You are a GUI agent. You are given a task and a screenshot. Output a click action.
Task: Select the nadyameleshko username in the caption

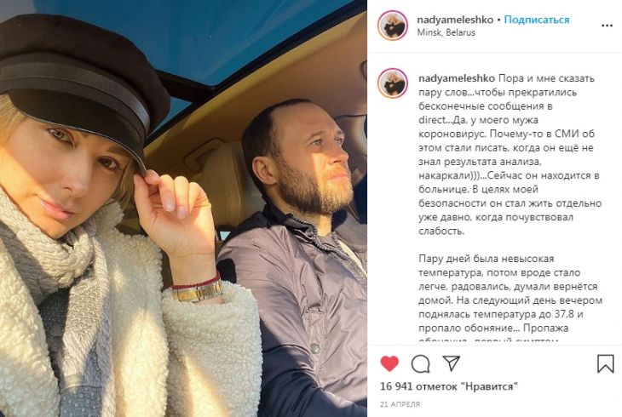point(457,78)
